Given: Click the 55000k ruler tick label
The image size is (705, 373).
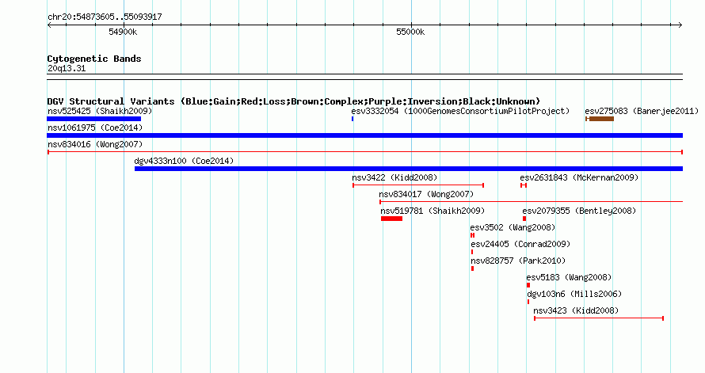Looking at the screenshot, I should tap(410, 32).
